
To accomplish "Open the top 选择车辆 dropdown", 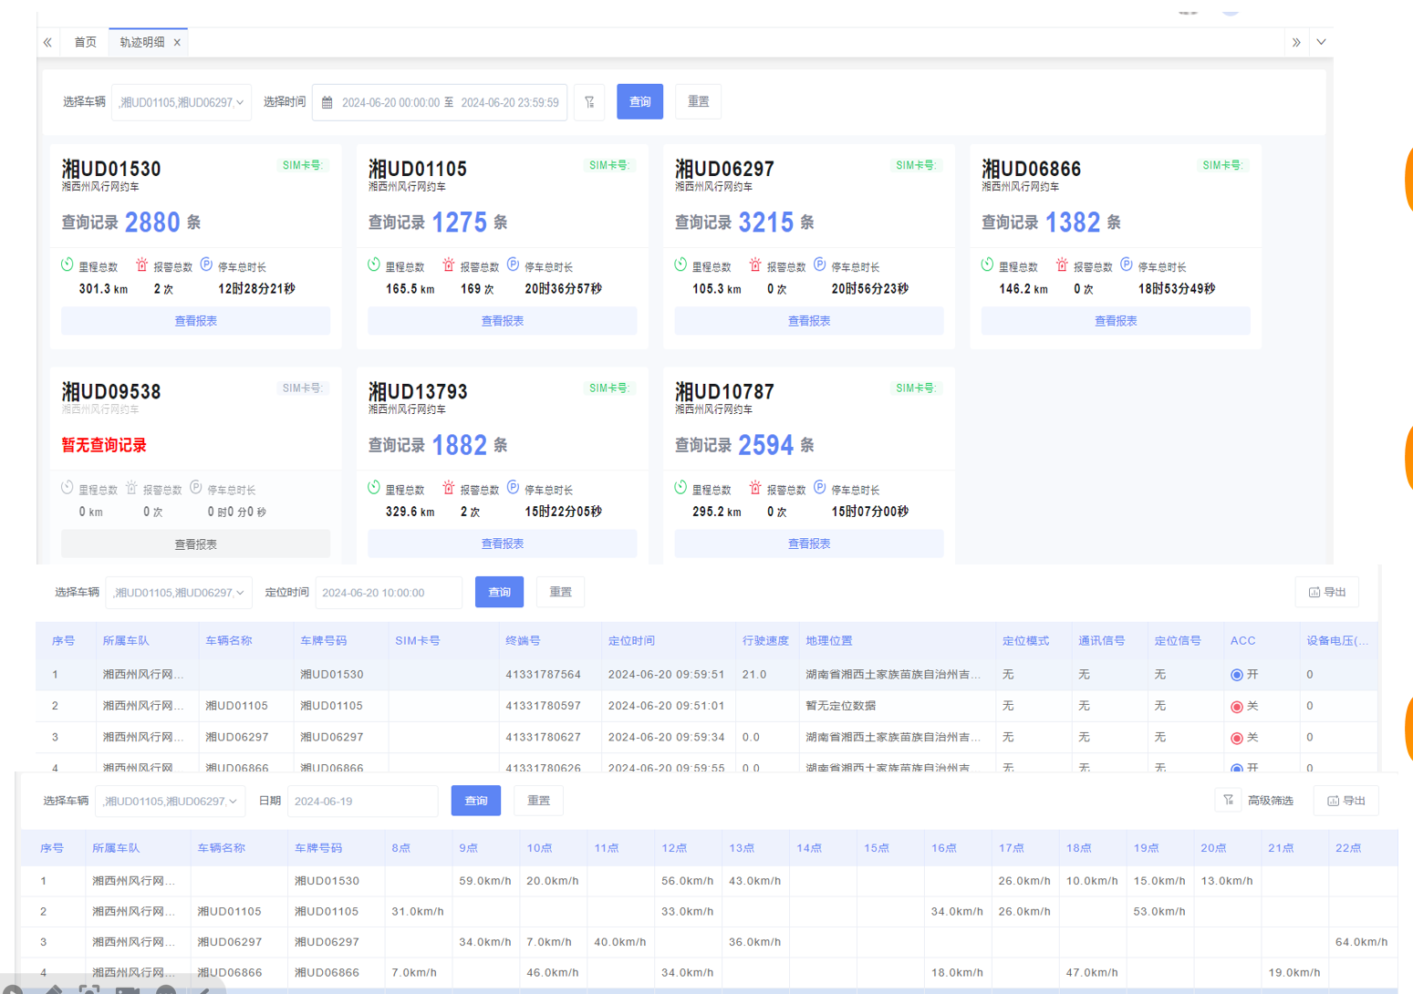I will point(182,102).
